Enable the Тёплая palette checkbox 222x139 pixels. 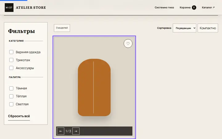11,96
